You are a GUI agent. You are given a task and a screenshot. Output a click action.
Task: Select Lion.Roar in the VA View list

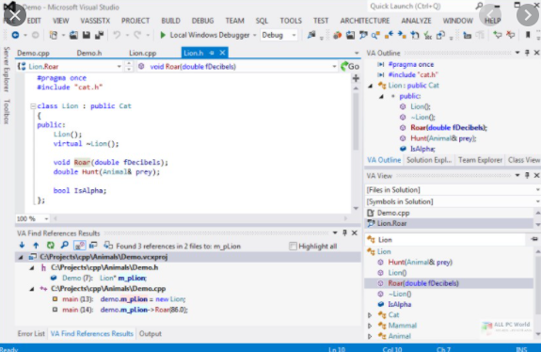pyautogui.click(x=449, y=223)
